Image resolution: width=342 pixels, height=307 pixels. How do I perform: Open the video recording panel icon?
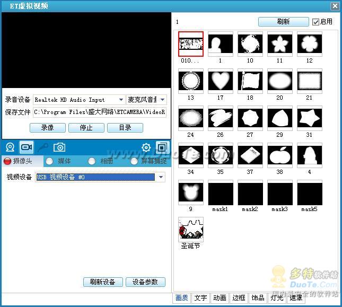pos(27,147)
